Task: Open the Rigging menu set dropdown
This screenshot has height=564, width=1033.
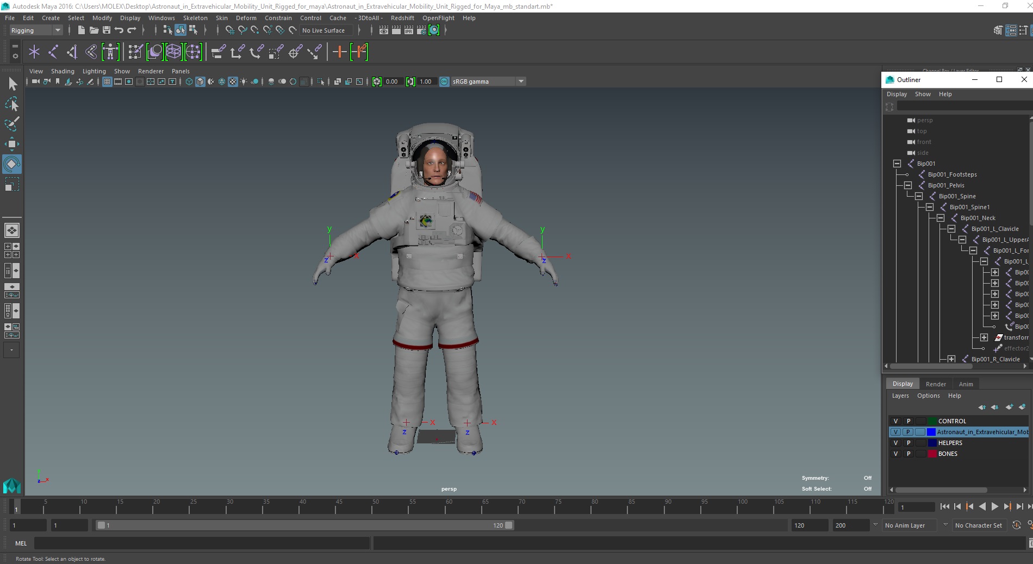Action: coord(36,30)
